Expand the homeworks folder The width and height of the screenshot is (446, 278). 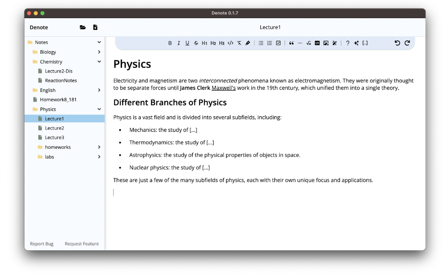[99, 147]
